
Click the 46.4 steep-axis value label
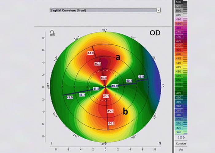tap(104, 78)
